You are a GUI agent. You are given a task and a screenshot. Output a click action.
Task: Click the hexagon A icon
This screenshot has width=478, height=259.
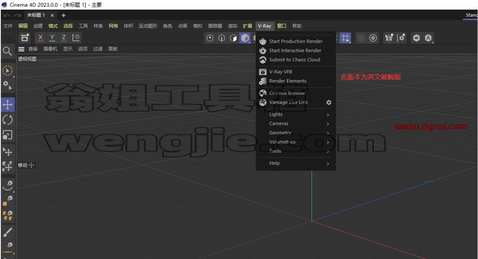point(428,38)
